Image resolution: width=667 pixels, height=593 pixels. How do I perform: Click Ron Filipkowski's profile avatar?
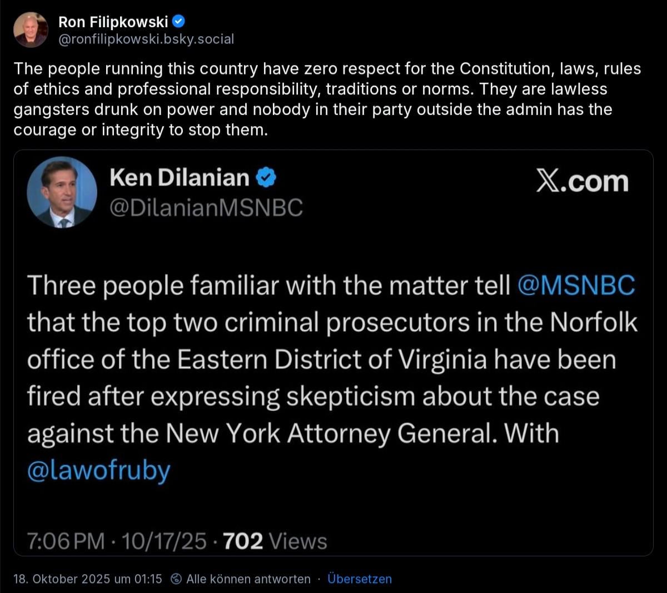31,30
